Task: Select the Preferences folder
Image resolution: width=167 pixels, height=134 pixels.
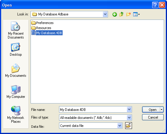Action: click(42, 23)
